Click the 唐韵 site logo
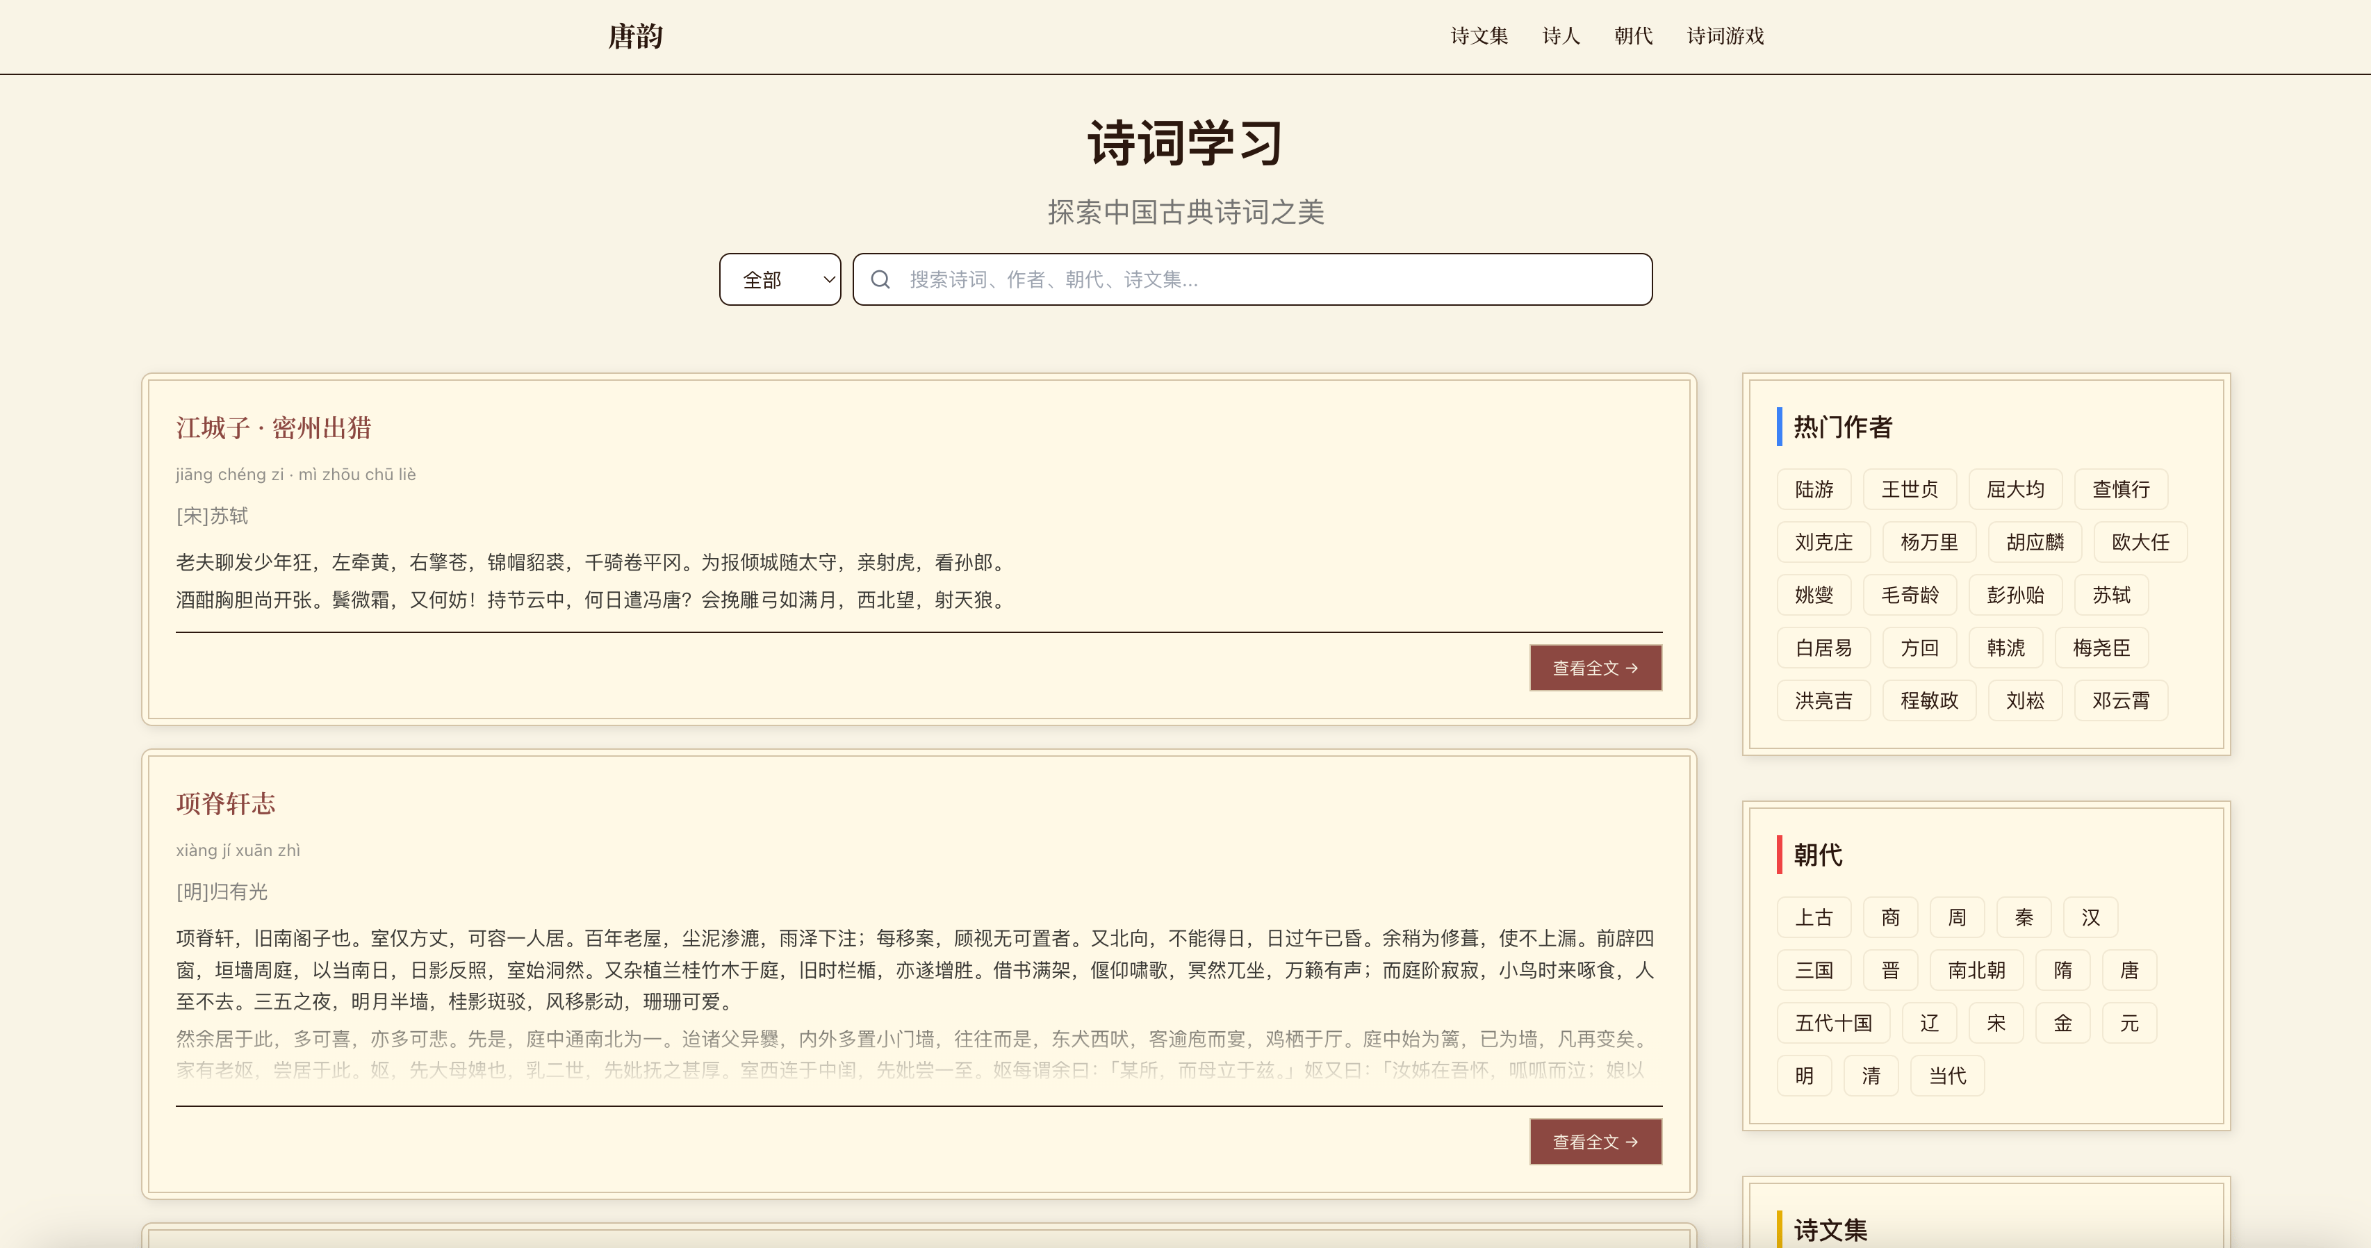 tap(635, 36)
